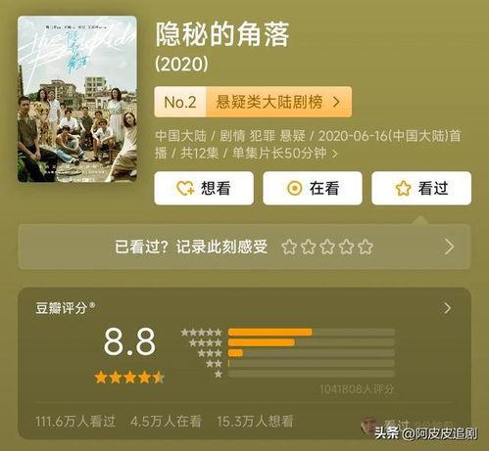Expand the 悬疑类大陆剧榜 ranking chevron
This screenshot has width=489, height=451.
coord(336,102)
